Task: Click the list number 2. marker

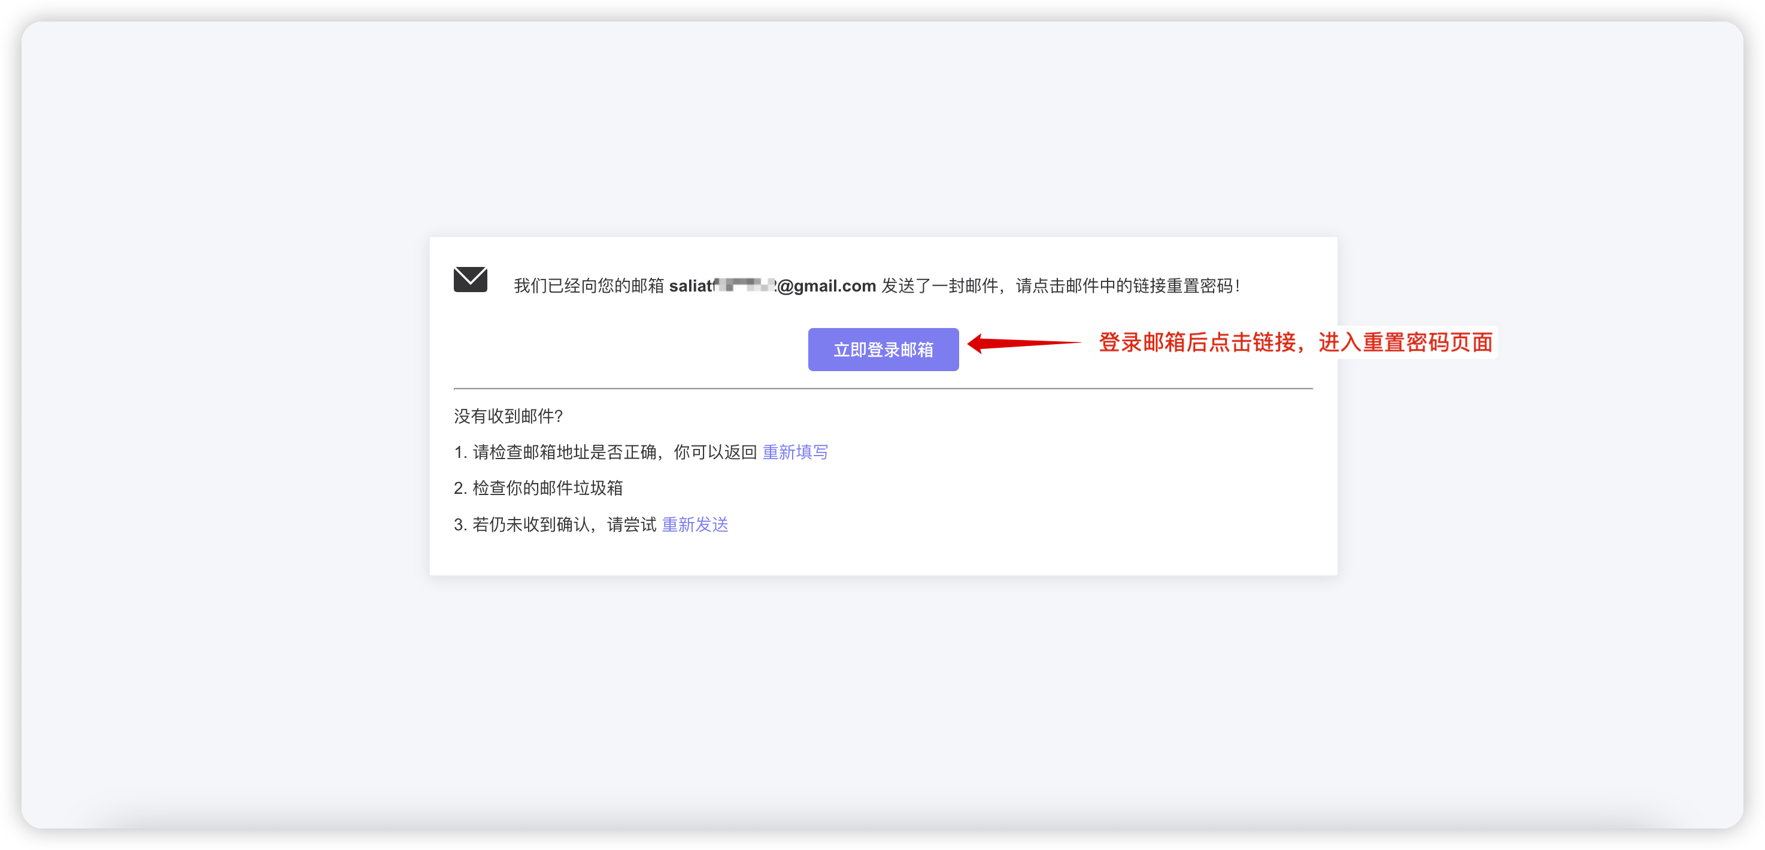Action: [460, 488]
